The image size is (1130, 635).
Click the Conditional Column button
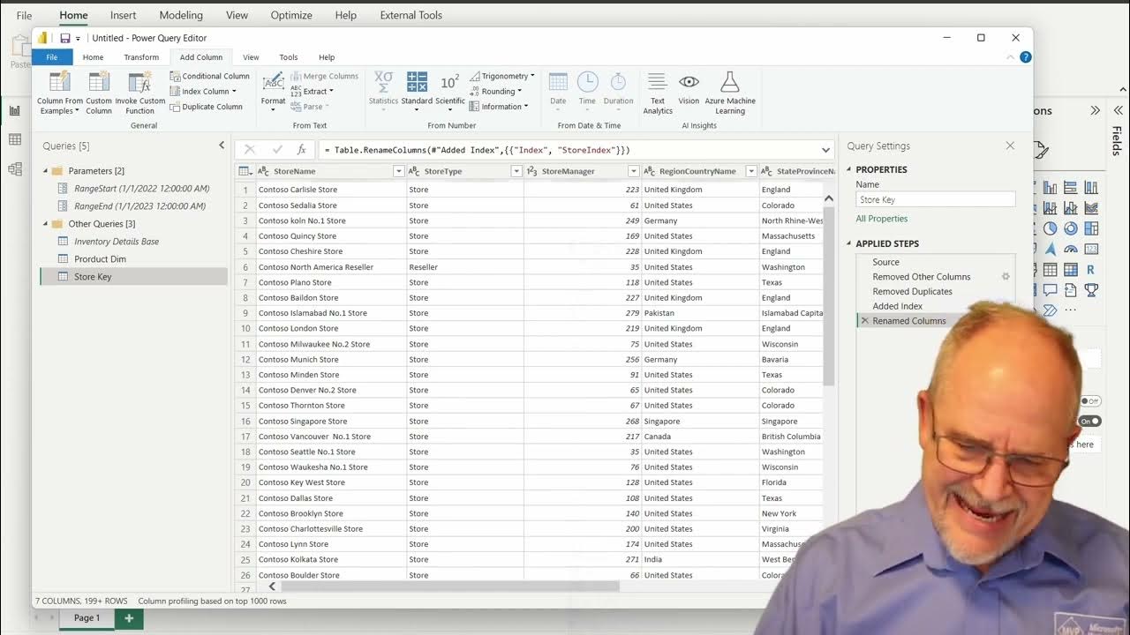(210, 76)
